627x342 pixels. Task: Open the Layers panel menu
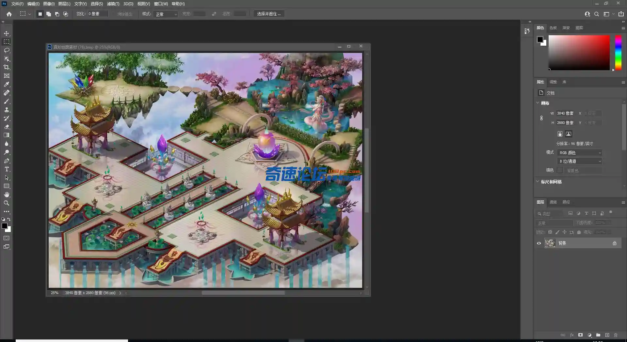point(623,202)
